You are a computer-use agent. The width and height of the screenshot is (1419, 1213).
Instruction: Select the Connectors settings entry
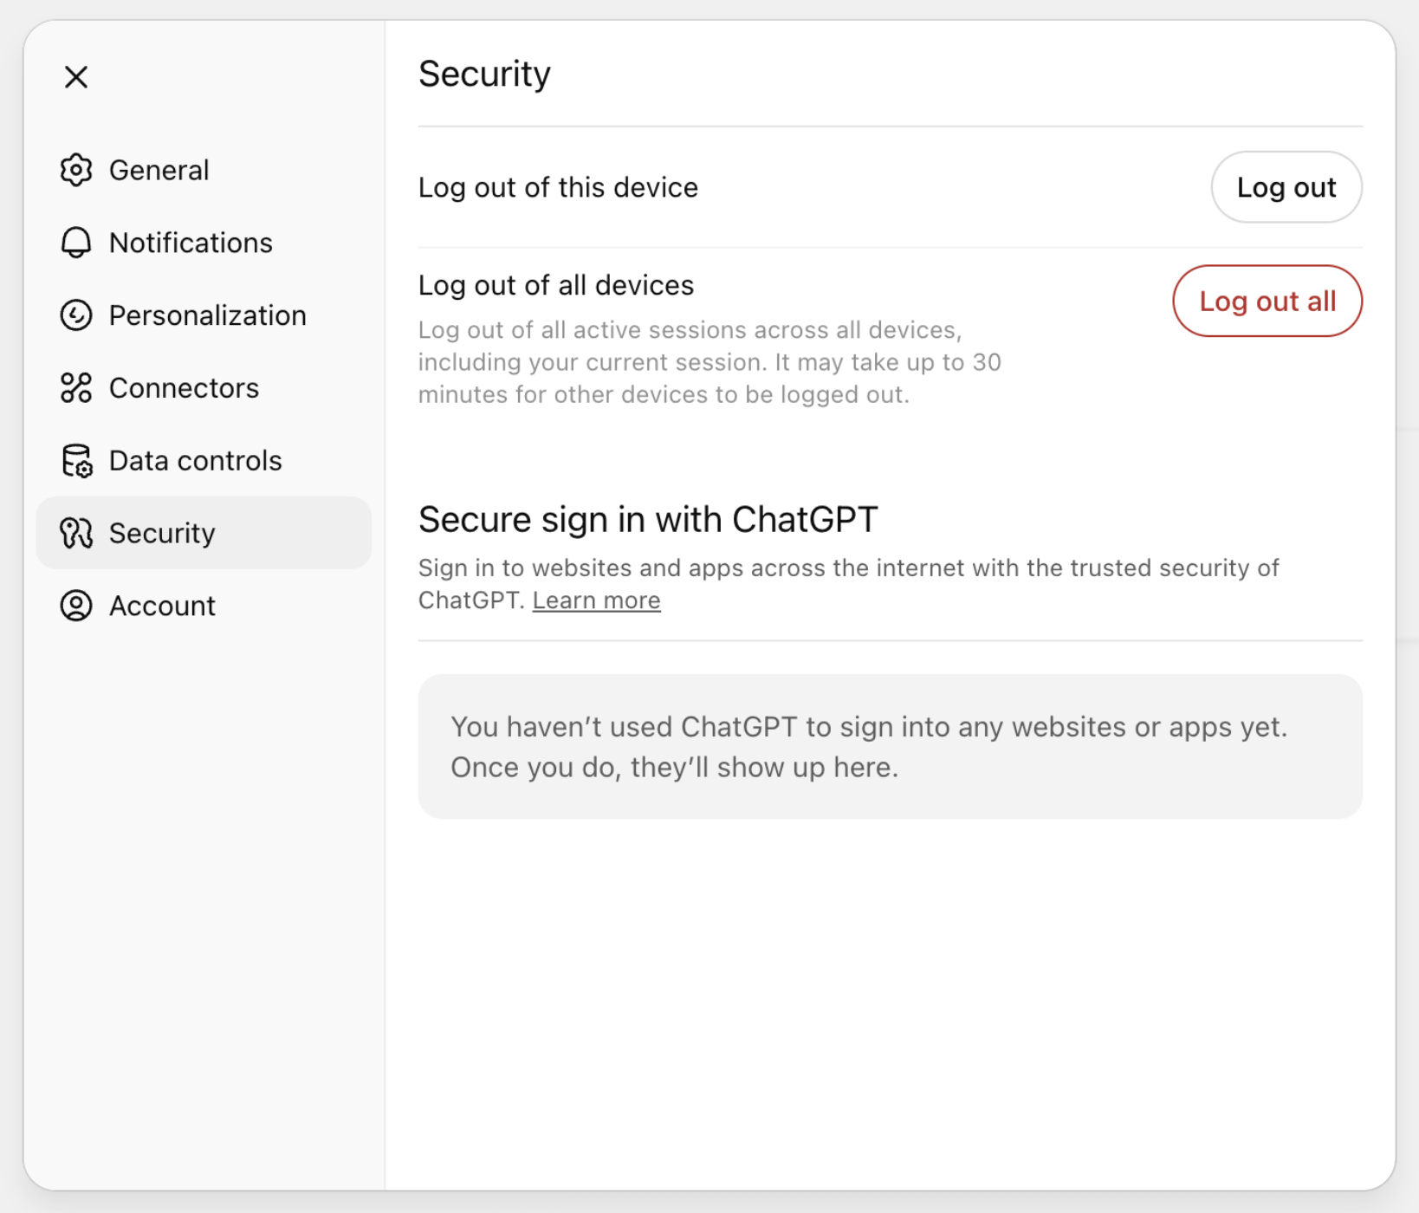coord(184,388)
